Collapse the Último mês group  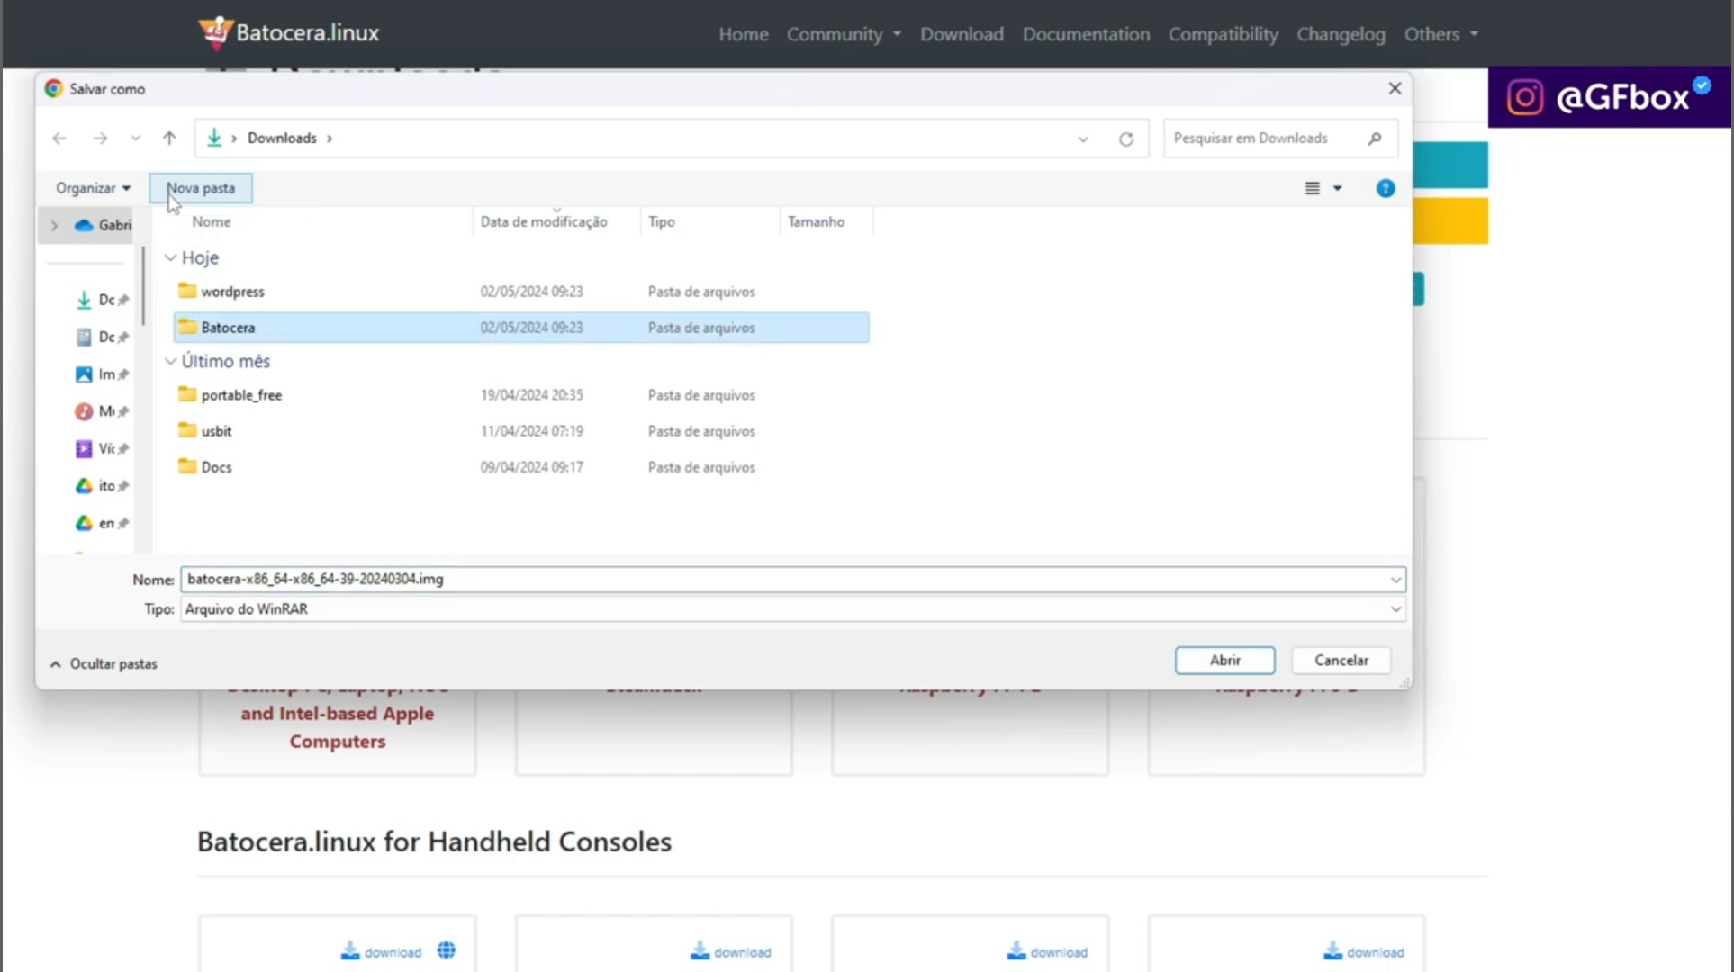170,361
